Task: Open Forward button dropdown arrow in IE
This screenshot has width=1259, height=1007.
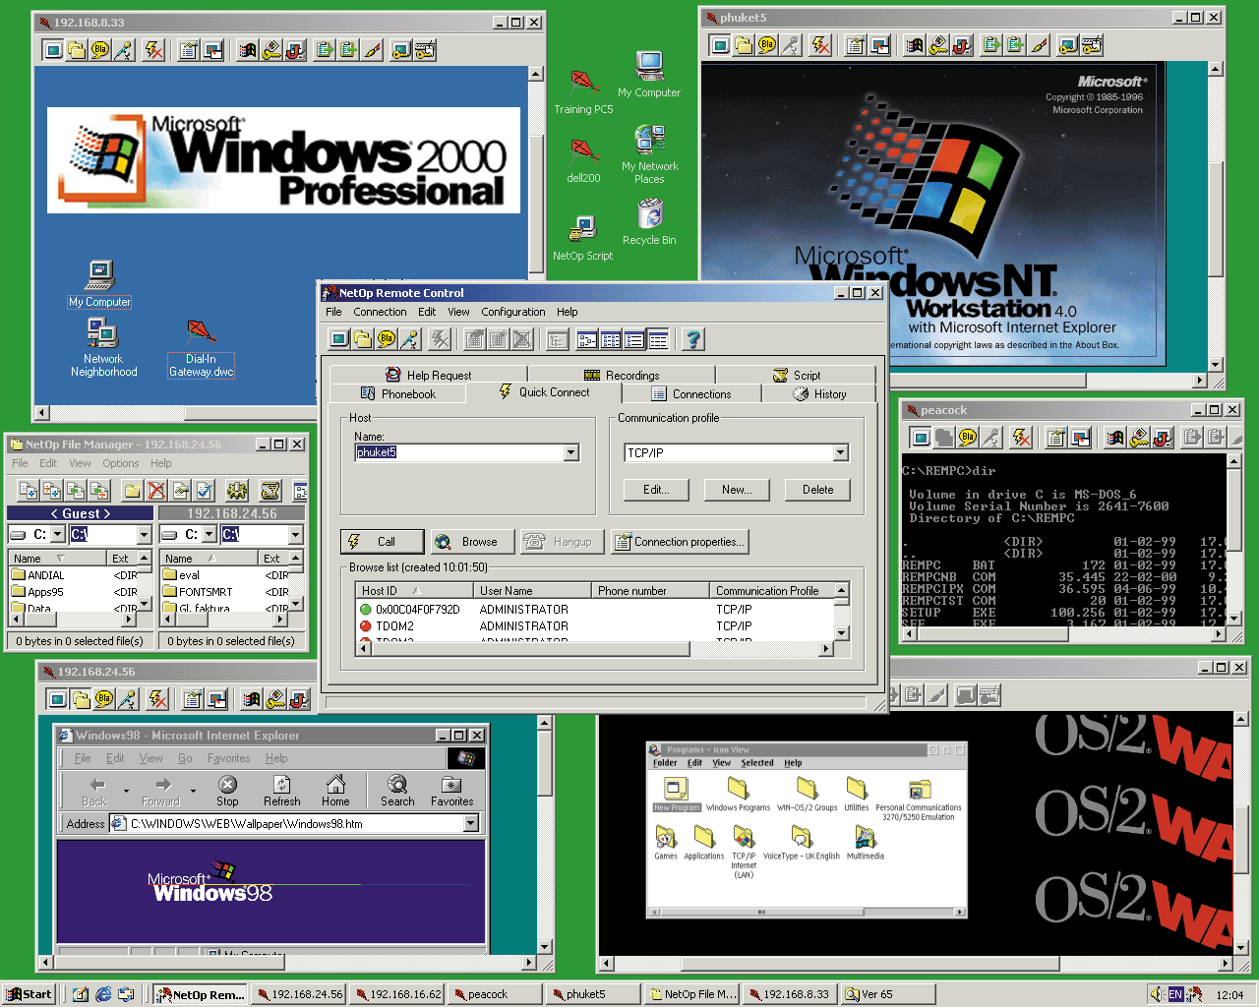Action: [193, 791]
